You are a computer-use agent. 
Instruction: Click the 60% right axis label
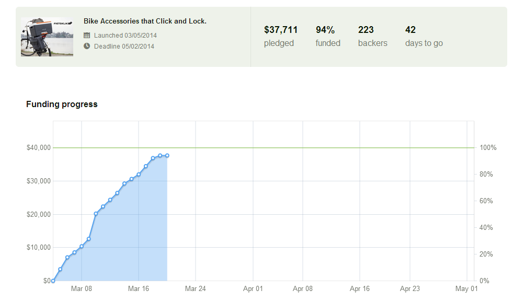point(486,201)
